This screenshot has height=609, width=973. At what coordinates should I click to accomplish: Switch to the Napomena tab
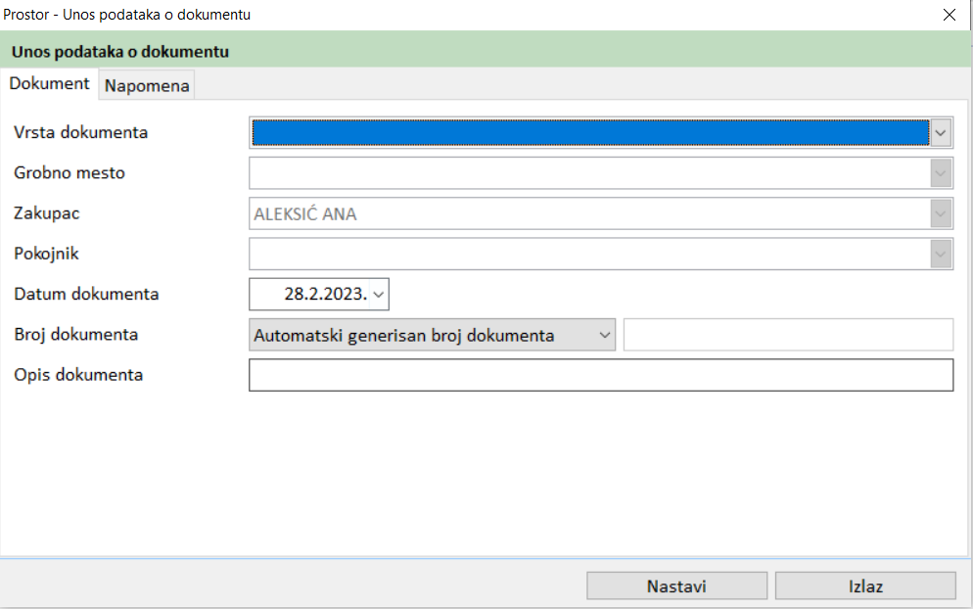[x=147, y=86]
